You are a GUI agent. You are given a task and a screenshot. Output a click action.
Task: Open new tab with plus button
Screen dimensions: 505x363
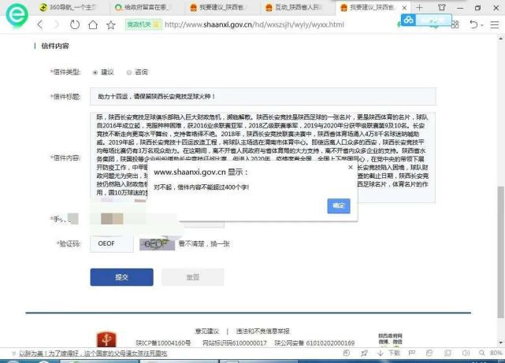[x=419, y=6]
